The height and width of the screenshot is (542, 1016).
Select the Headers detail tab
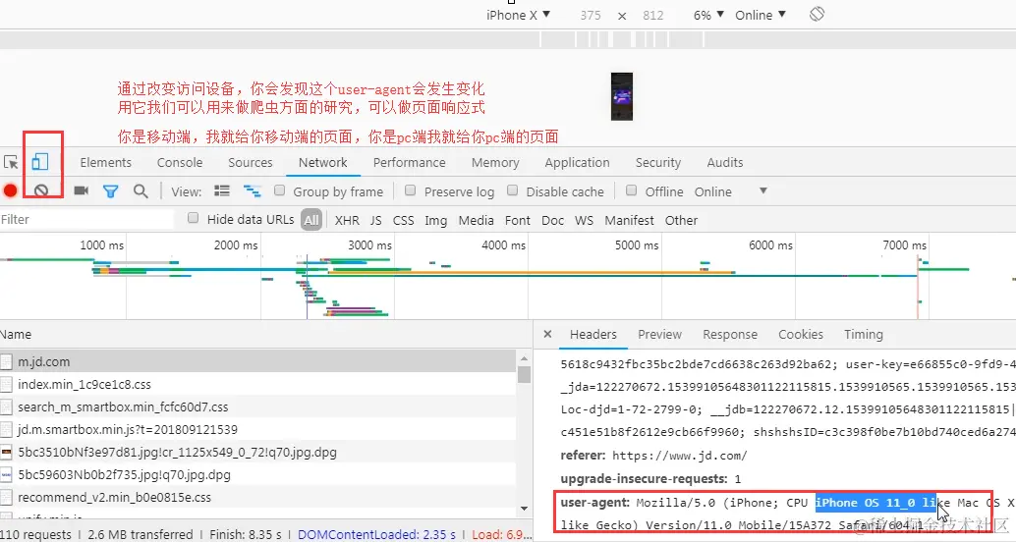593,334
